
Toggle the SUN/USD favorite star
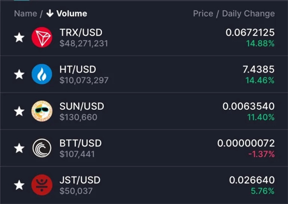[x=19, y=111]
